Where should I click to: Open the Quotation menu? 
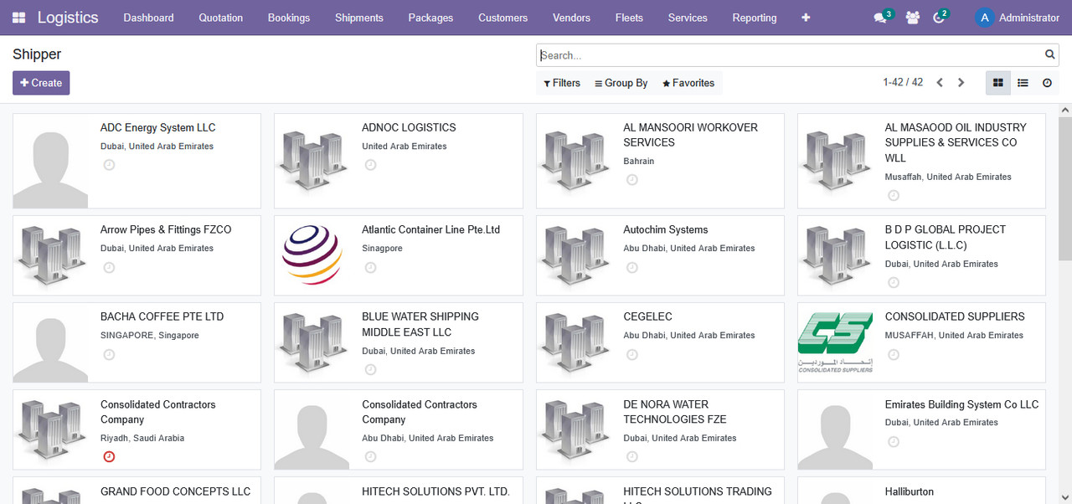[221, 18]
